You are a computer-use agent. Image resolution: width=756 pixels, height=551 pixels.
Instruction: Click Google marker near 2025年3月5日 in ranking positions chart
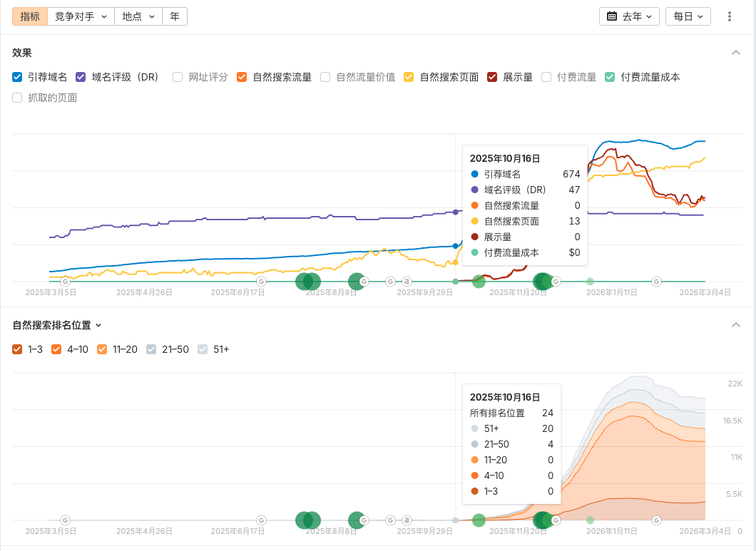[x=65, y=520]
